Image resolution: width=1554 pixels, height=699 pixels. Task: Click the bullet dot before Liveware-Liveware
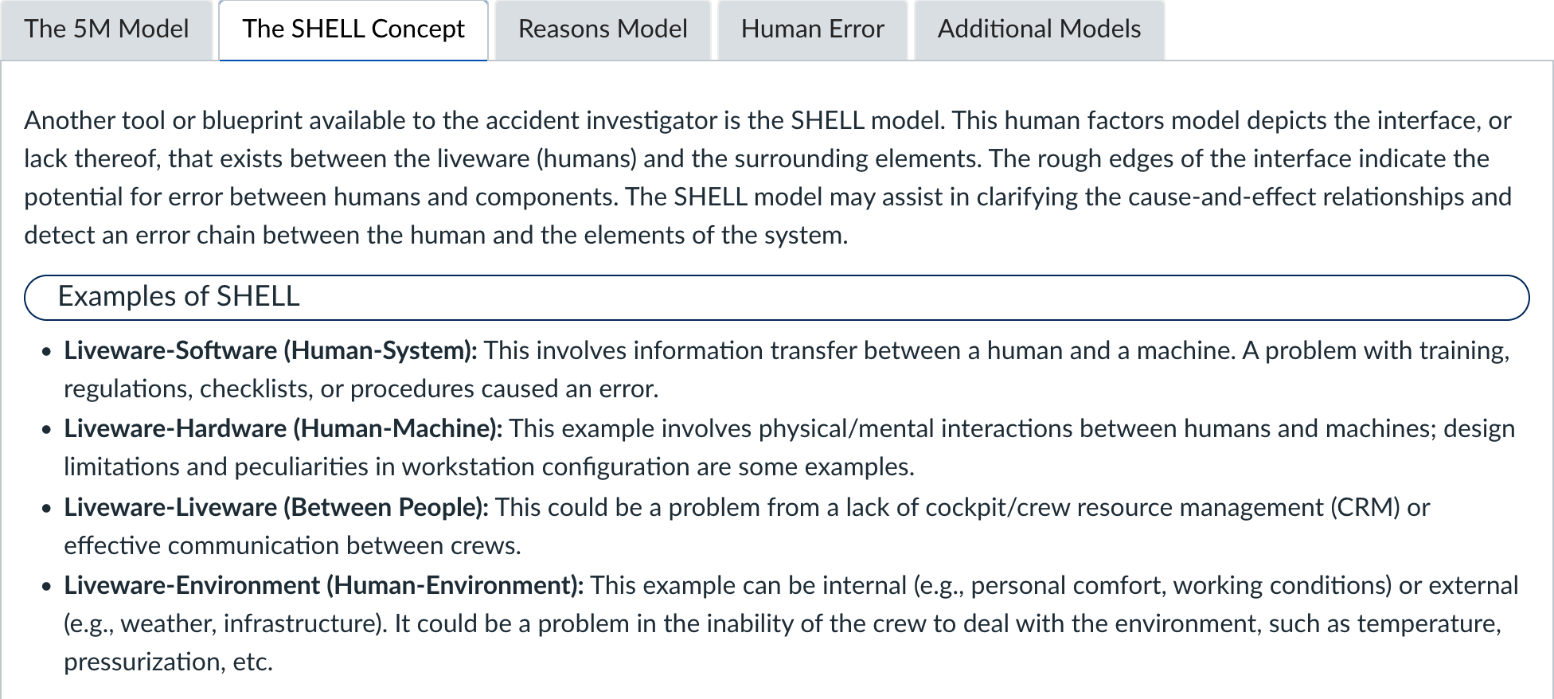[47, 508]
